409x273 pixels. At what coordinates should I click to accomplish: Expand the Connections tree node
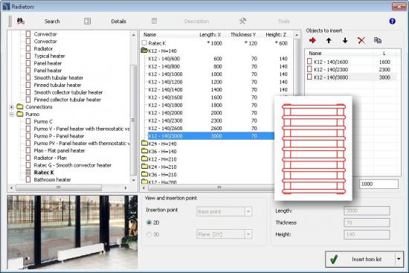tap(11, 107)
